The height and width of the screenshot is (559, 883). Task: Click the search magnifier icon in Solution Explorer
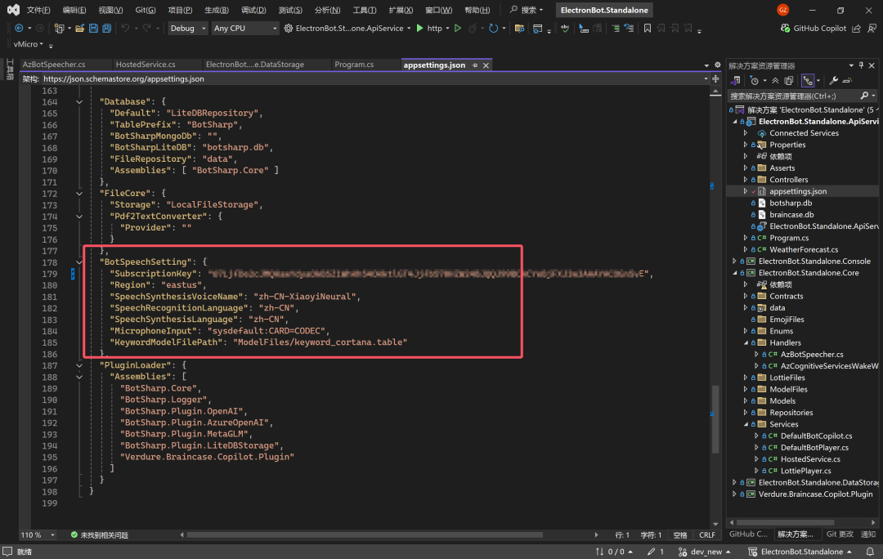864,96
